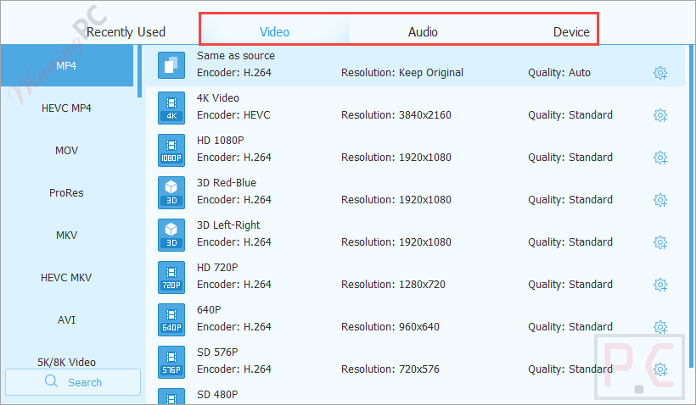This screenshot has width=696, height=405.
Task: Open settings gear for 3D Red-Blue preset
Action: (x=660, y=200)
